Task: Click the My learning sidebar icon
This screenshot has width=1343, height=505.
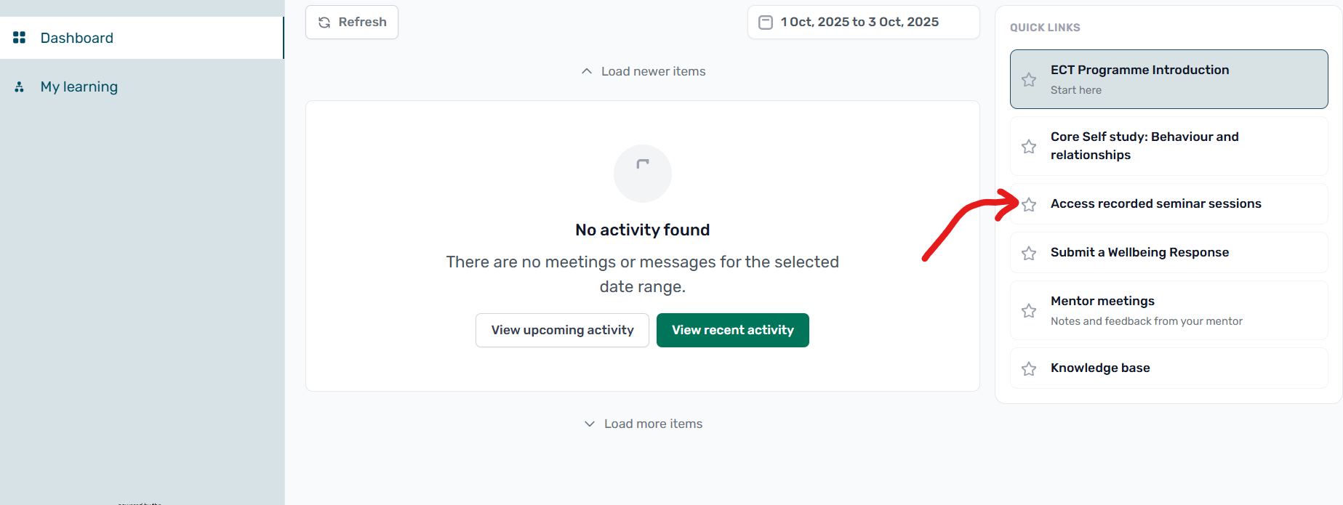Action: click(20, 87)
